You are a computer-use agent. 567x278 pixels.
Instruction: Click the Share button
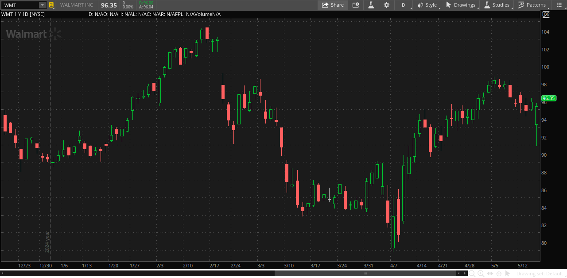tap(333, 5)
